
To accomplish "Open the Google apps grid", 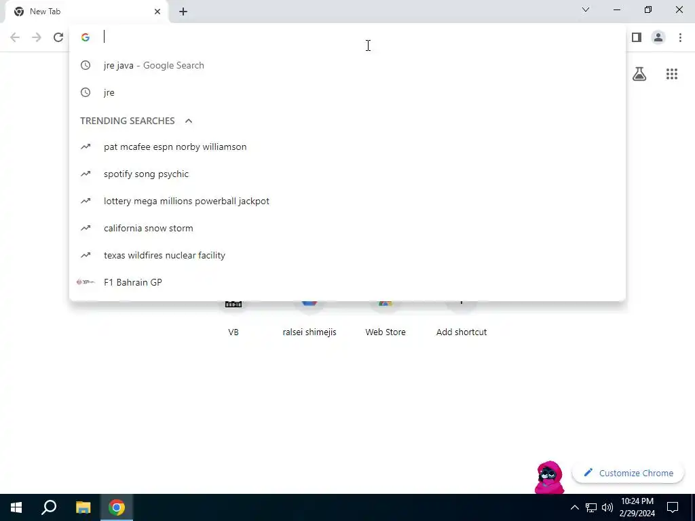I will point(671,74).
